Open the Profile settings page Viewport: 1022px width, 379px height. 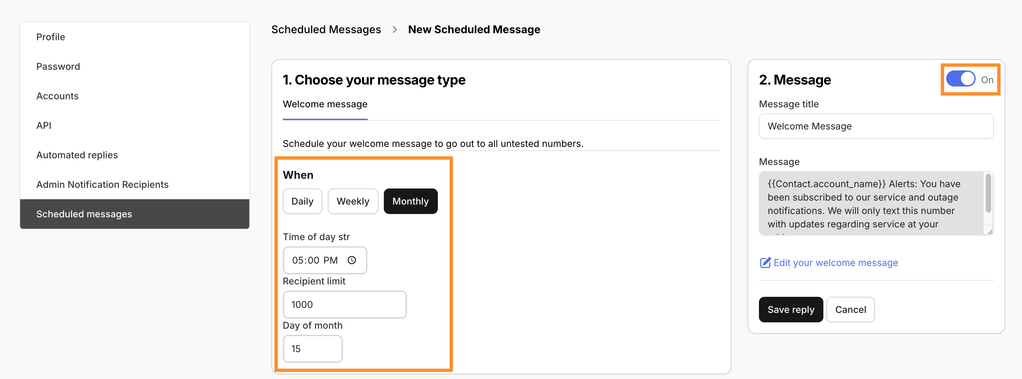[50, 37]
